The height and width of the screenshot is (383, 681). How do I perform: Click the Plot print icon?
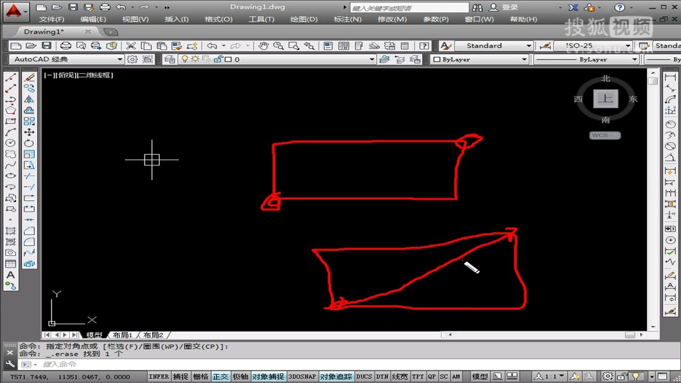coord(66,46)
